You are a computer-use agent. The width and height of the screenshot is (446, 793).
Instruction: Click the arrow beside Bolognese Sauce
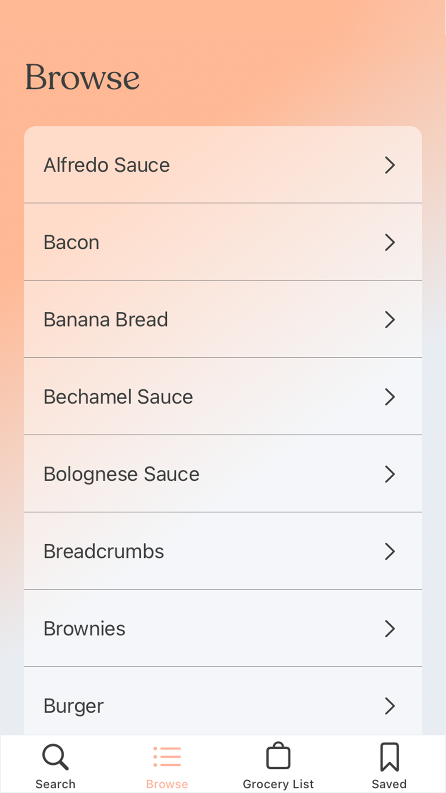tap(390, 474)
